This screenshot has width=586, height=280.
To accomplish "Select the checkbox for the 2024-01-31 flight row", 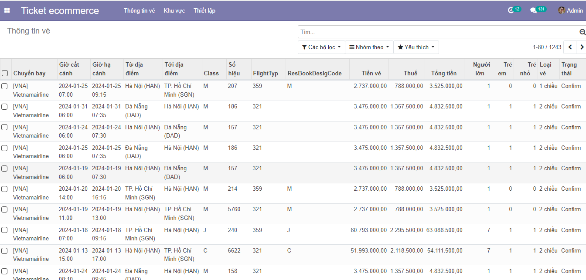I will (5, 107).
